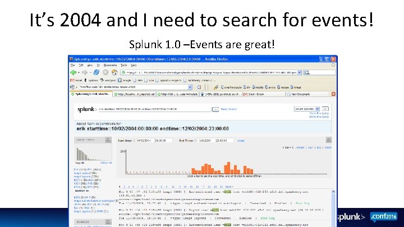The height and width of the screenshot is (227, 404).
Task: Open the Help menu
Action: click(134, 66)
